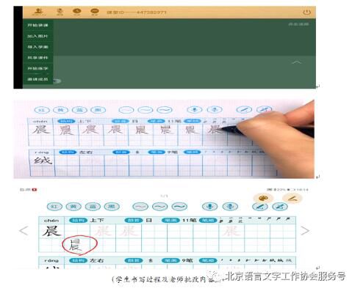Viewport: 352px width, 291px height.
Task: Go to next page with right arrow
Action: point(305,230)
